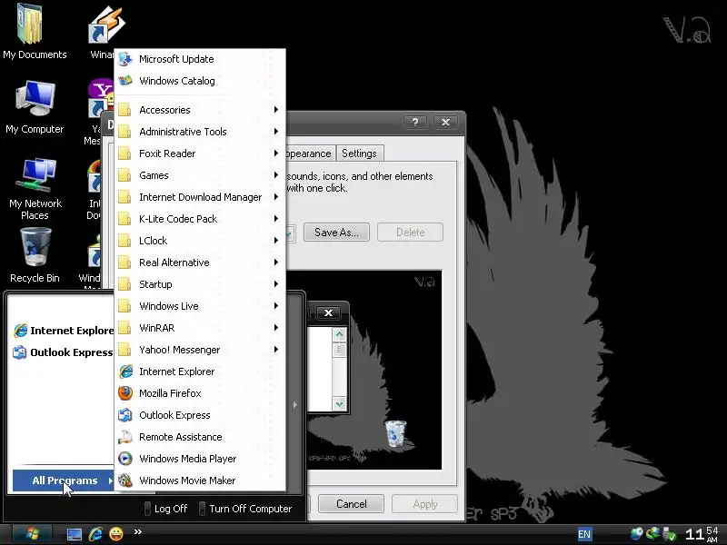Click Yahoo Messenger smiley quick launch icon
This screenshot has height=545, width=727.
pos(116,534)
